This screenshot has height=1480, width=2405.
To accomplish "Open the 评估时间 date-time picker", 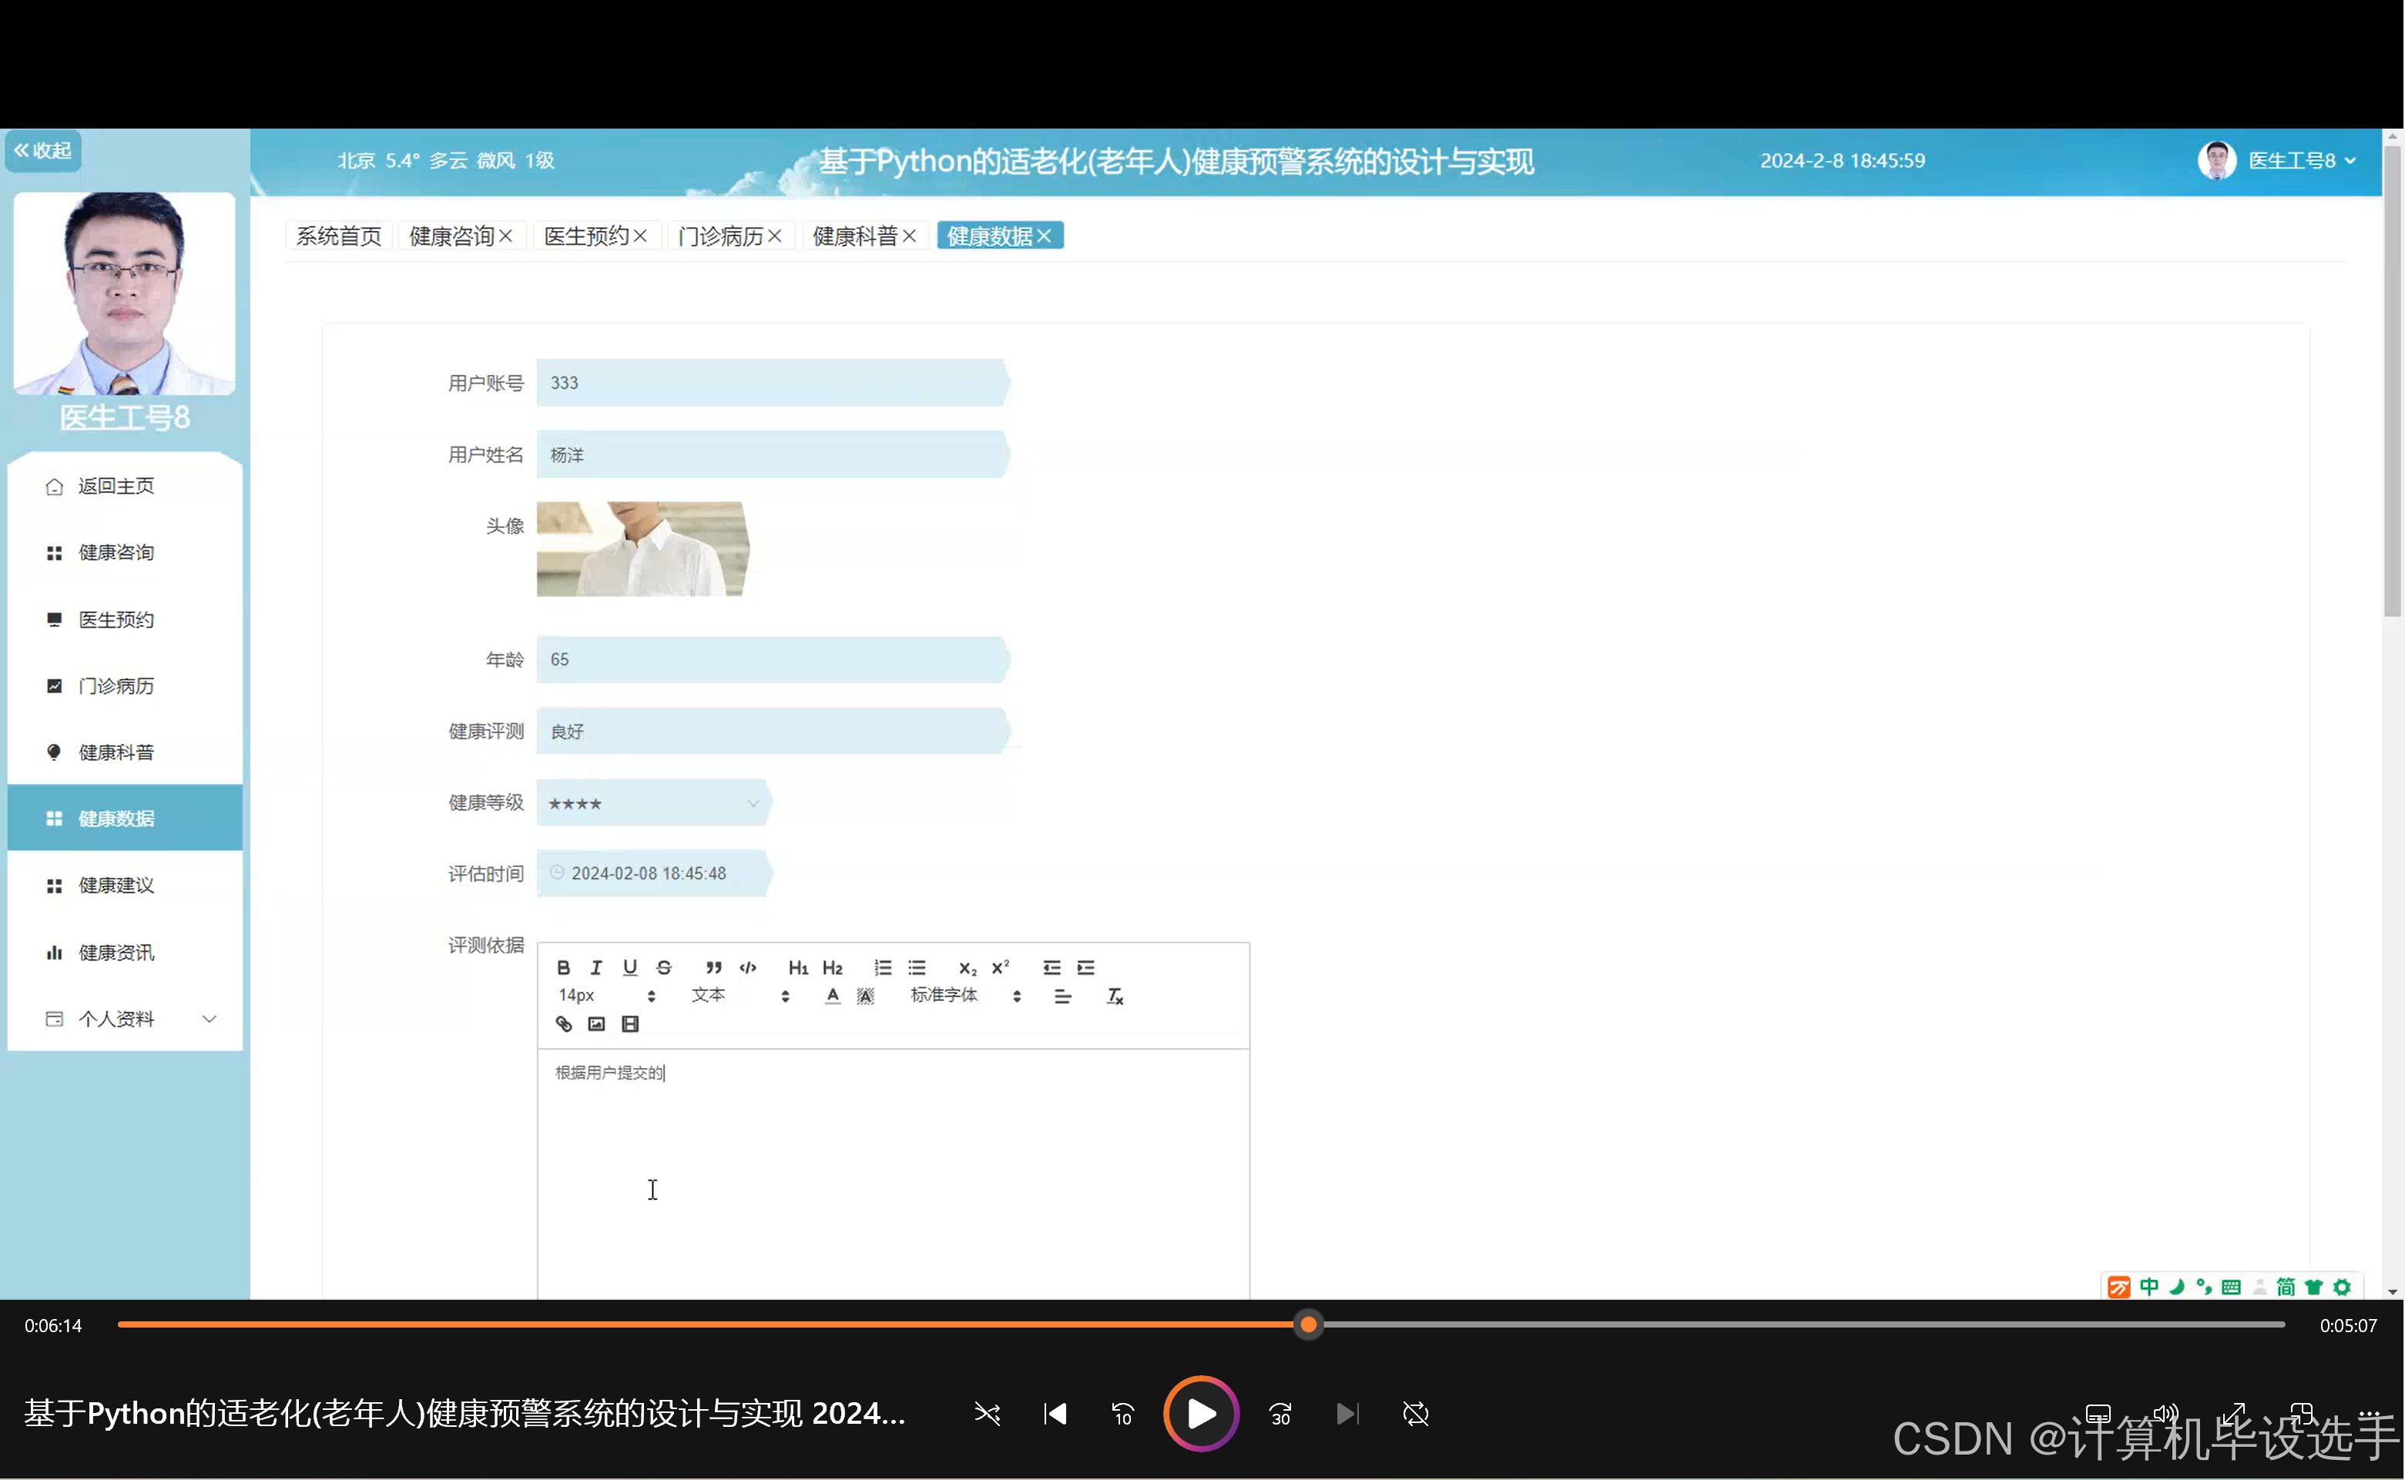I will 653,873.
